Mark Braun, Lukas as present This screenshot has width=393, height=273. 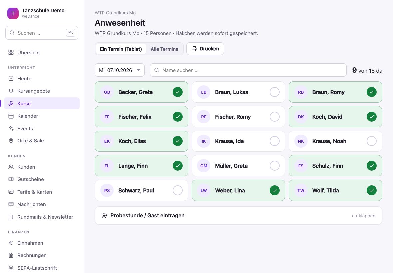pyautogui.click(x=275, y=92)
